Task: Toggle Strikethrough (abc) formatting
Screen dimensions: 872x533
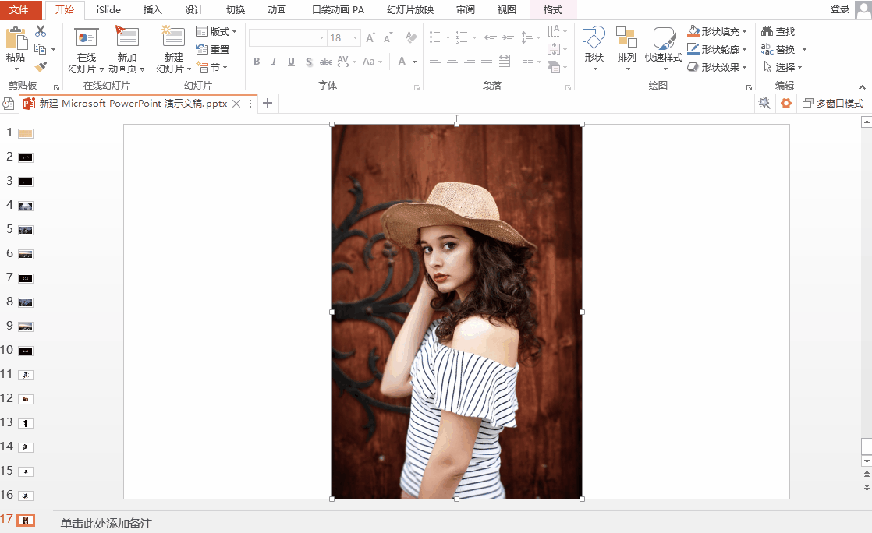Action: pyautogui.click(x=326, y=62)
